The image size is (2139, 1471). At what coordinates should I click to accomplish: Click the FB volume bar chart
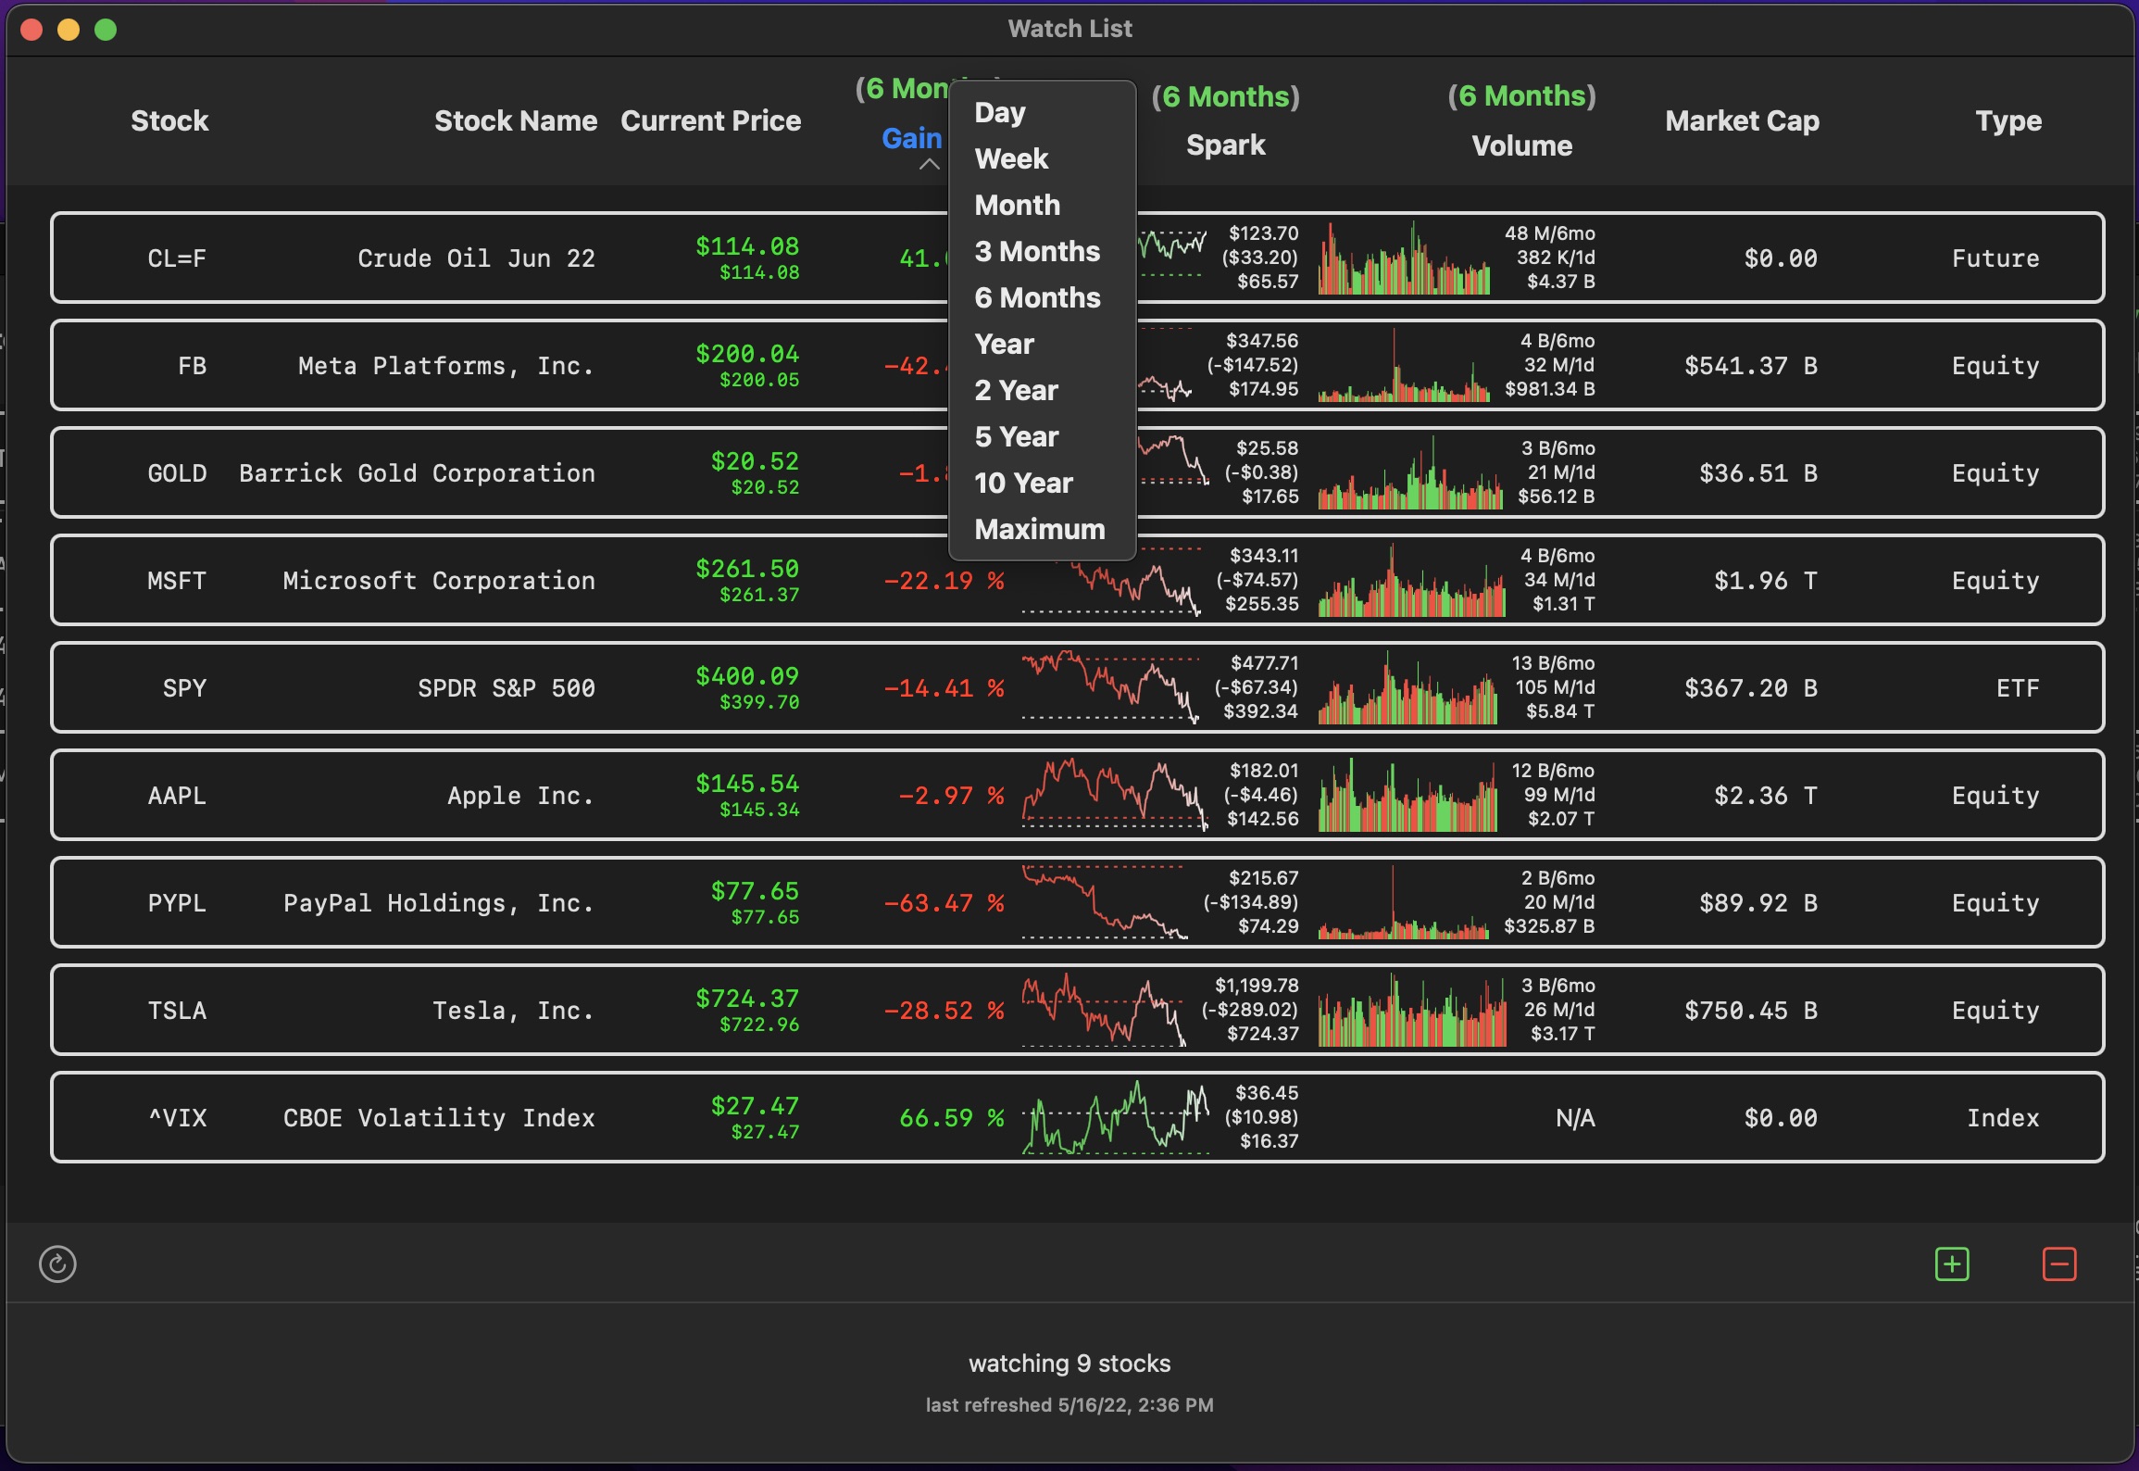point(1405,365)
